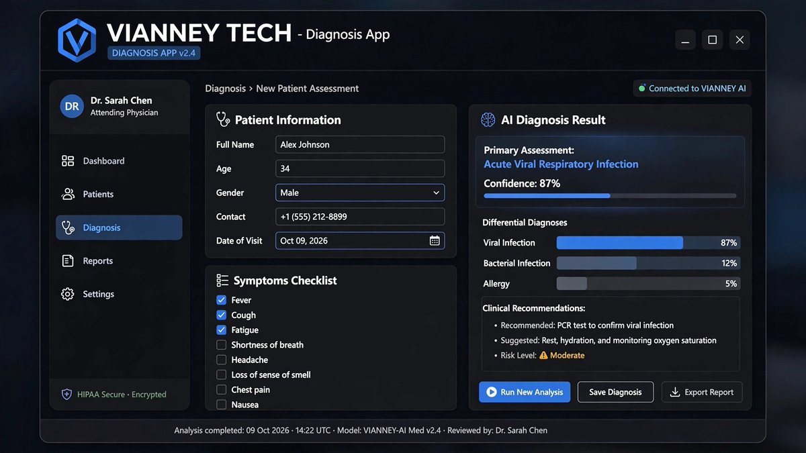This screenshot has width=806, height=453.
Task: Click Acute Viral Respiratory Infection text
Action: (x=561, y=164)
